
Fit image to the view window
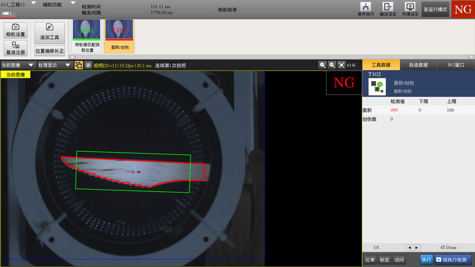point(341,65)
